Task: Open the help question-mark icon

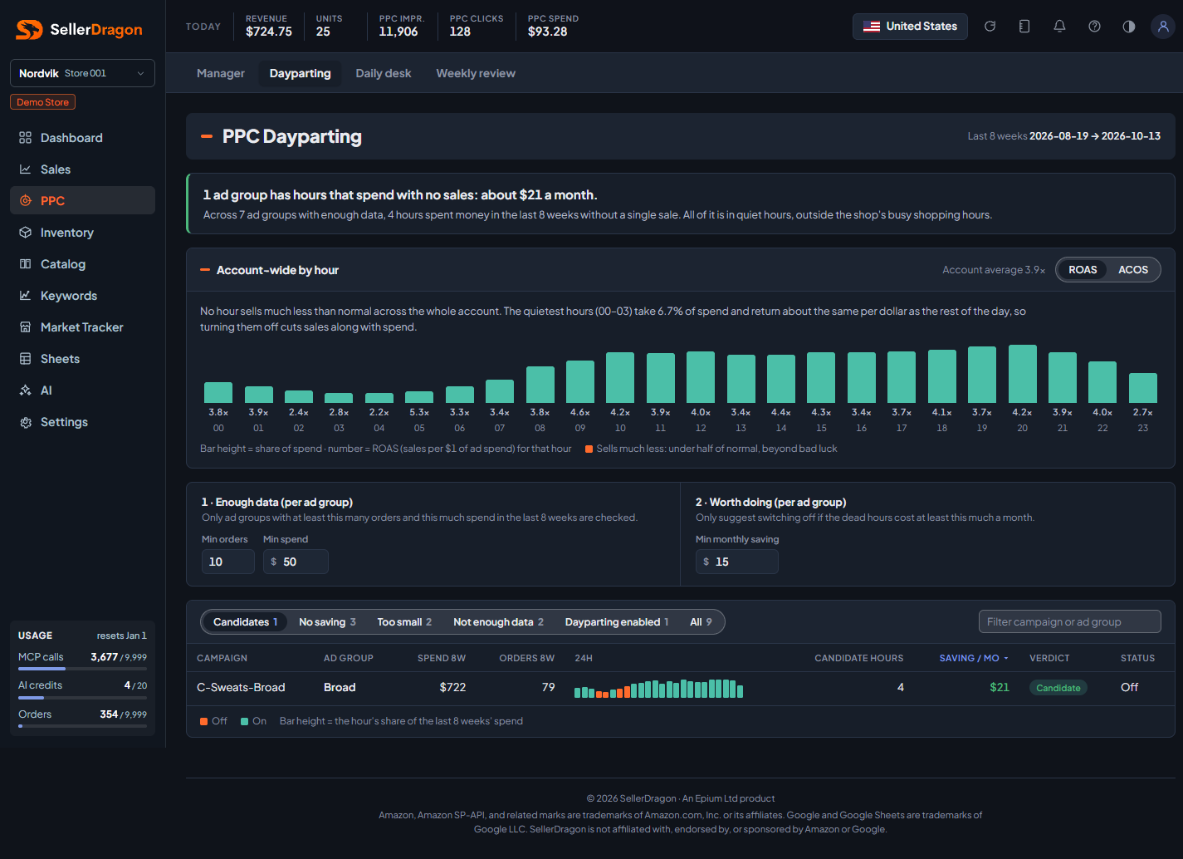Action: [1094, 27]
